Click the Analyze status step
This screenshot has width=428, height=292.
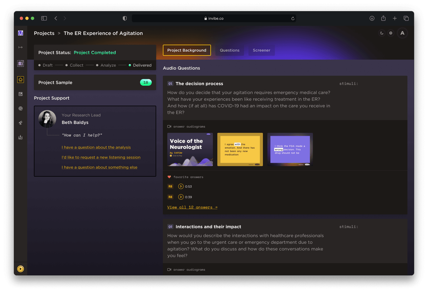[106, 65]
